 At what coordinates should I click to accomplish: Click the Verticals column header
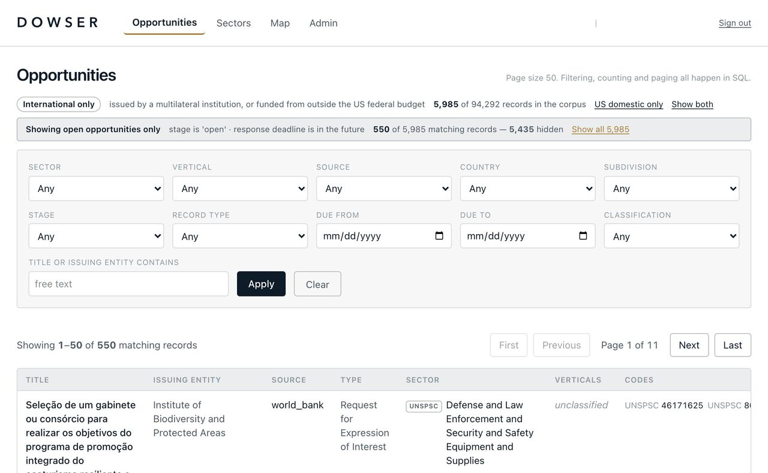click(578, 380)
